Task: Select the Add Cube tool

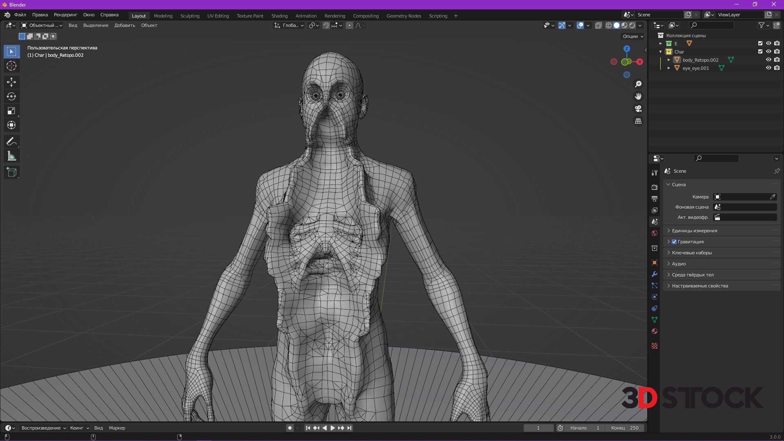Action: click(x=11, y=172)
